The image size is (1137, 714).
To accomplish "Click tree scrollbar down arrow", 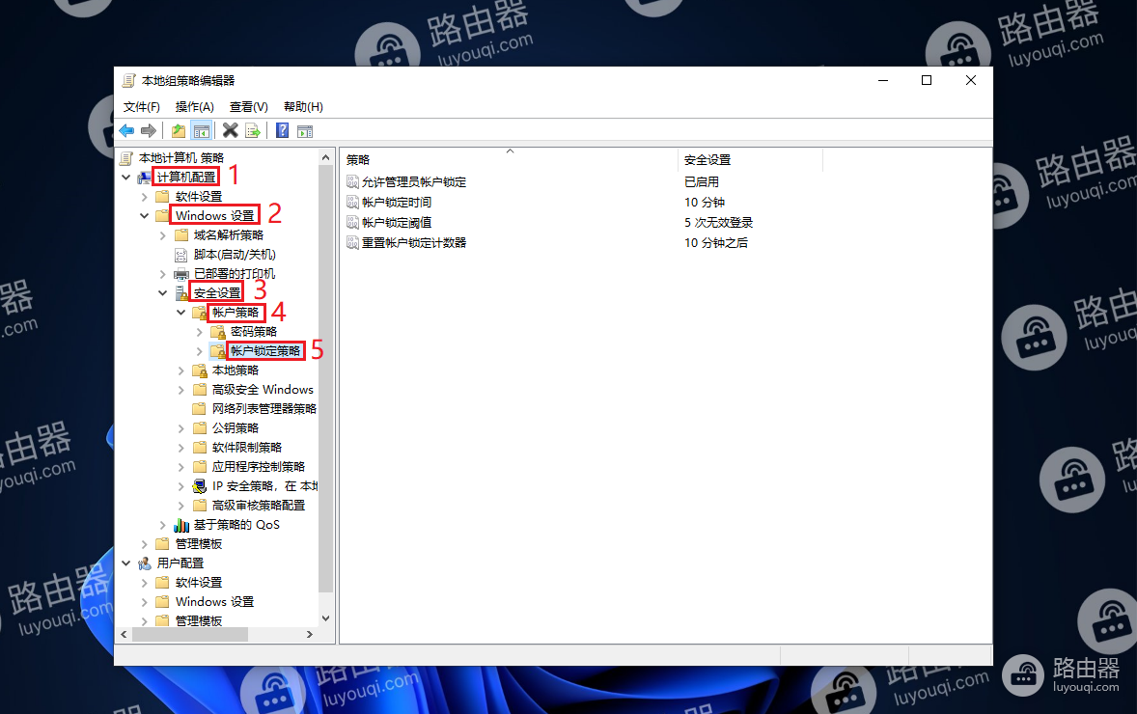I will click(325, 618).
